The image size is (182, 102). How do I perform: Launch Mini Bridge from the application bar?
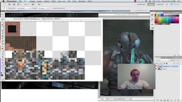14,5
